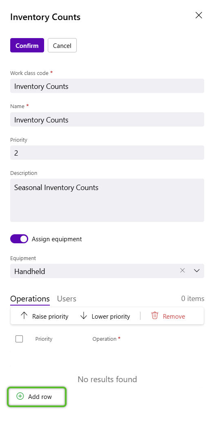Expand the Equipment dropdown chevron
Image resolution: width=214 pixels, height=428 pixels.
click(x=196, y=271)
